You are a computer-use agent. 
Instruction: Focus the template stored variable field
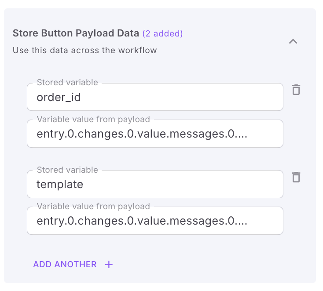(155, 184)
